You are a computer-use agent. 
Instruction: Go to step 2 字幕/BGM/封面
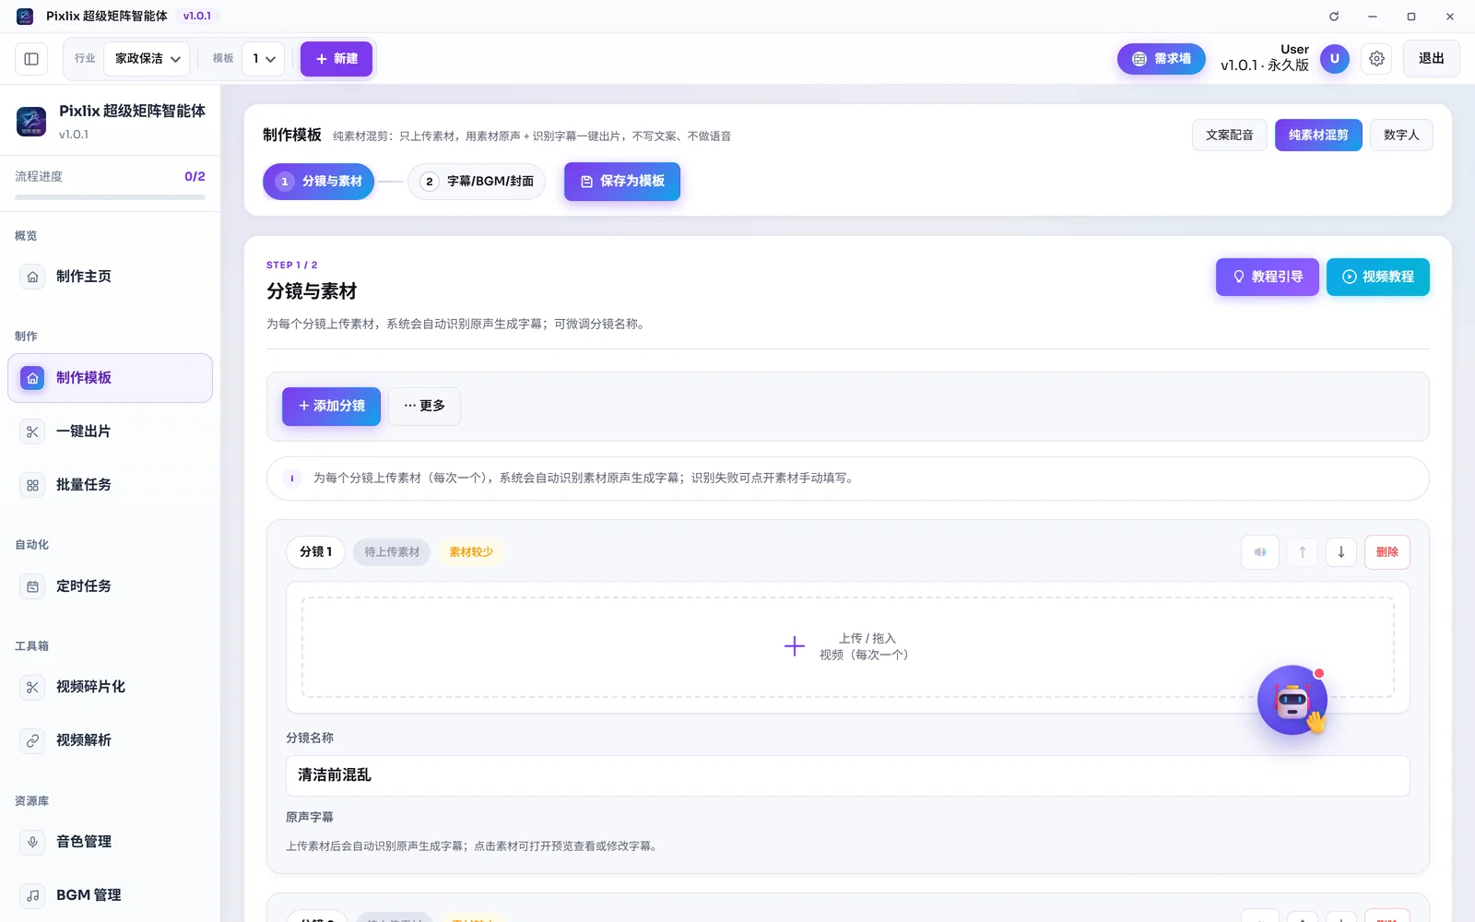(x=477, y=182)
